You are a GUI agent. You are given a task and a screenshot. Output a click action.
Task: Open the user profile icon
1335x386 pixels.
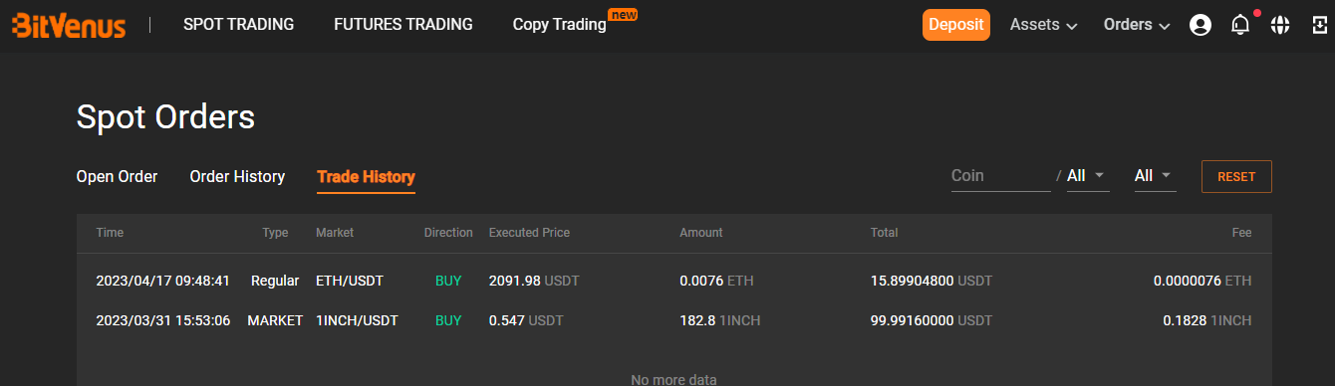point(1201,25)
